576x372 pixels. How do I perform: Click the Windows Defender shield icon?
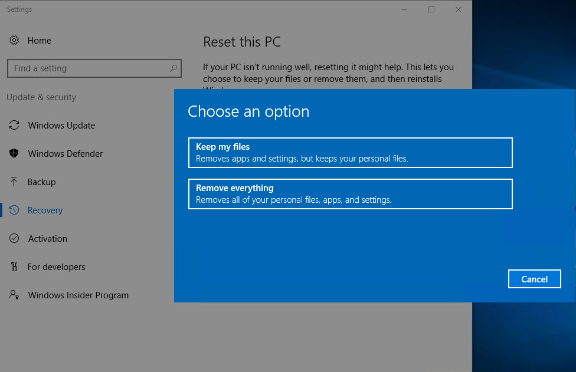pos(14,153)
